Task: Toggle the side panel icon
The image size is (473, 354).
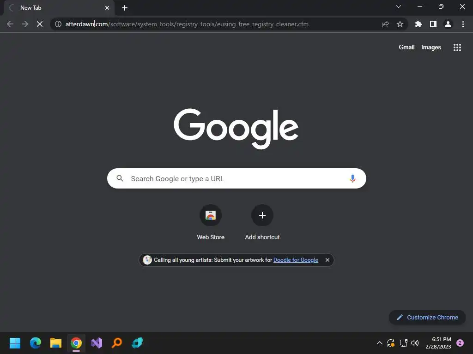Action: 433,24
